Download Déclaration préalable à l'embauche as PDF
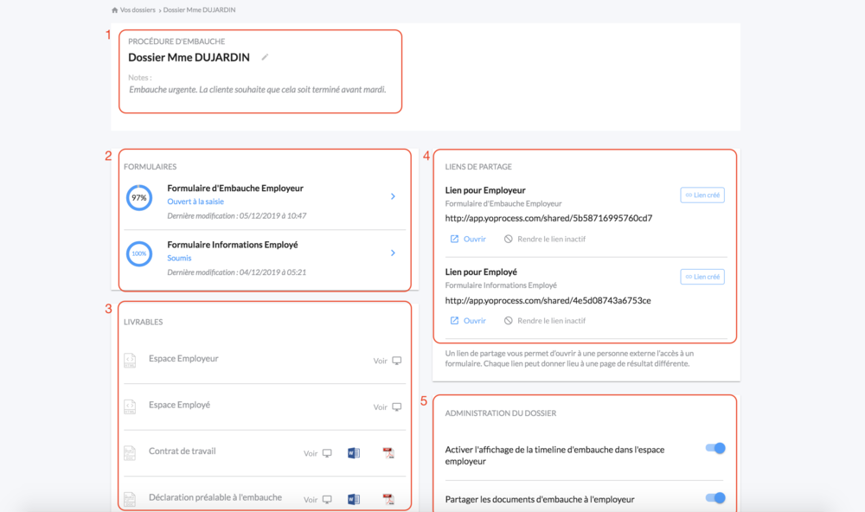 click(388, 499)
